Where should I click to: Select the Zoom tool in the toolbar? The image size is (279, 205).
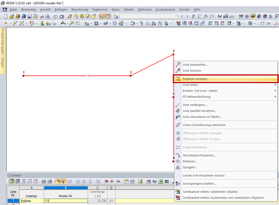pos(184,23)
